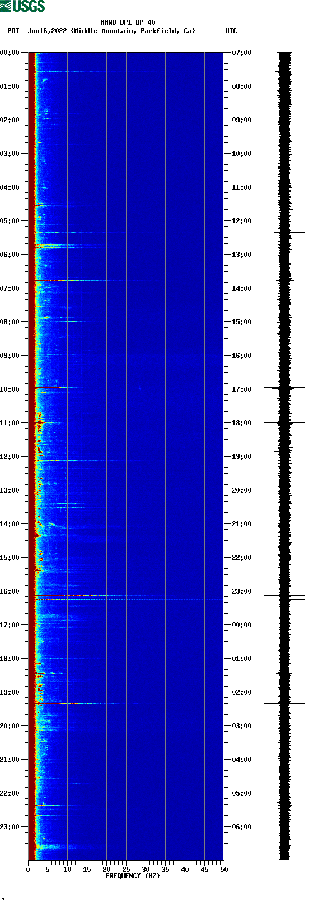309x905 pixels.
Task: Click the 'UTC' timezone label
Action: (x=231, y=31)
